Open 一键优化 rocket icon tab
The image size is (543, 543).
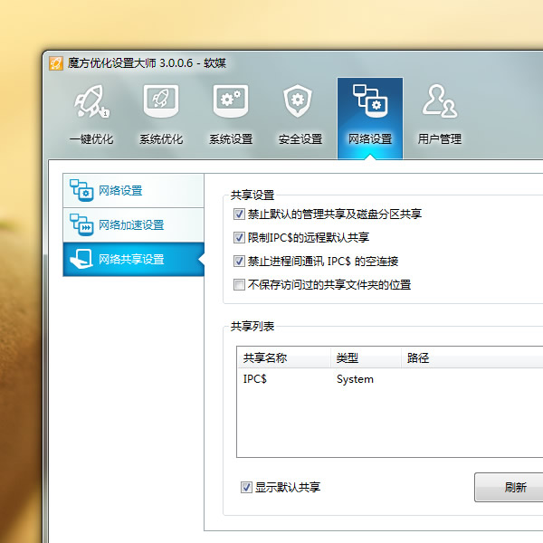[91, 101]
